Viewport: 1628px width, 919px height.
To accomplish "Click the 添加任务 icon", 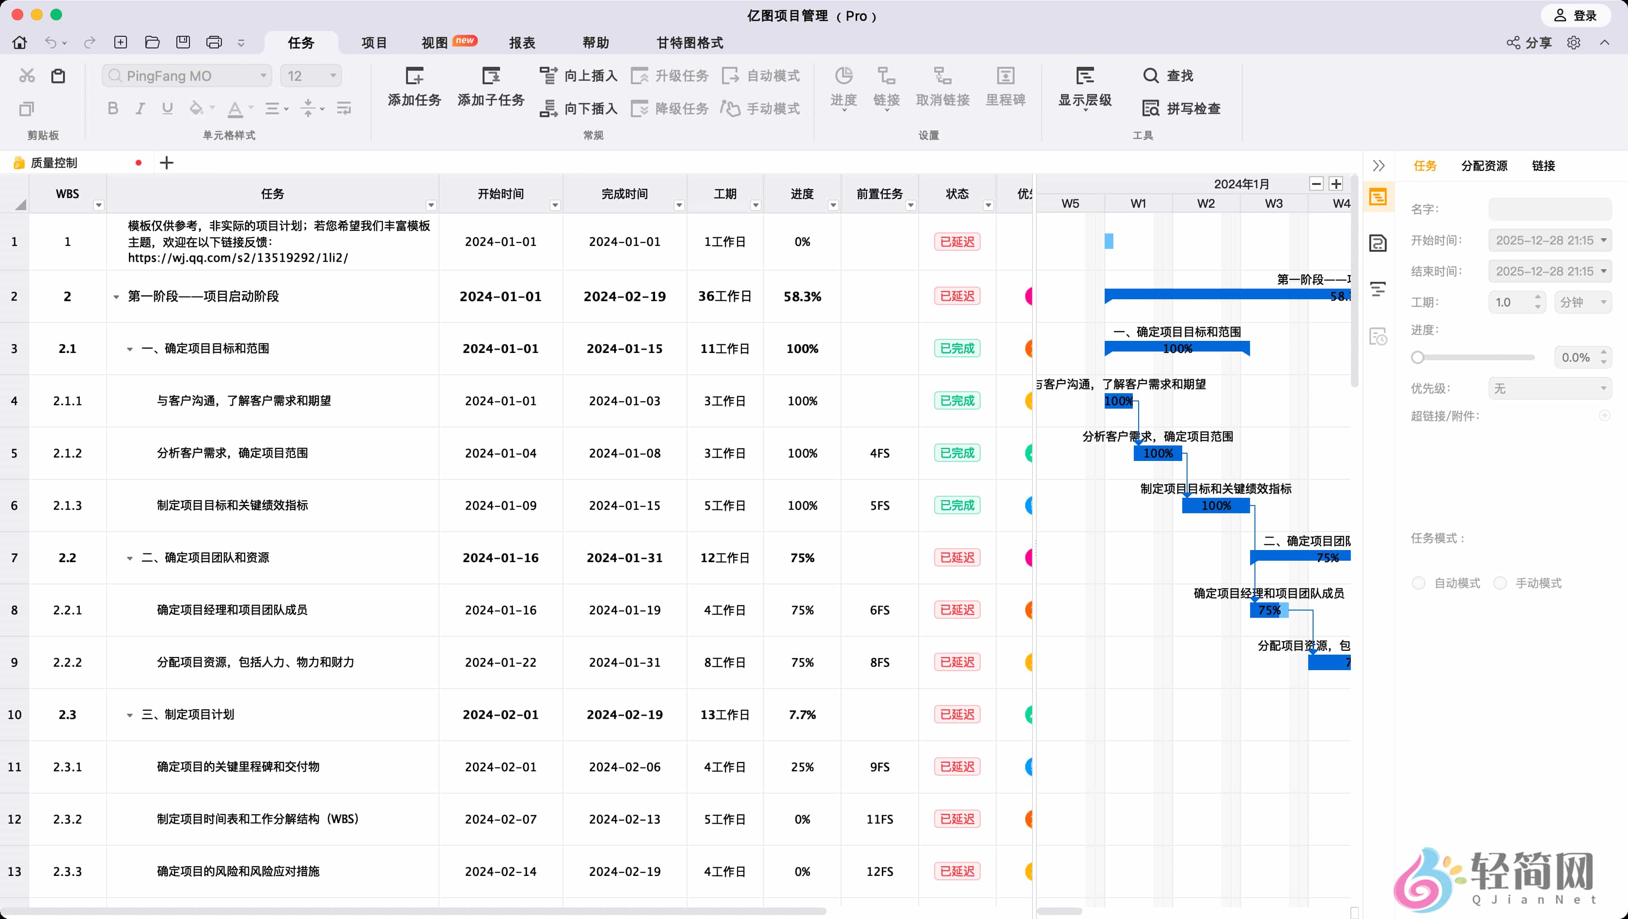I will click(414, 76).
